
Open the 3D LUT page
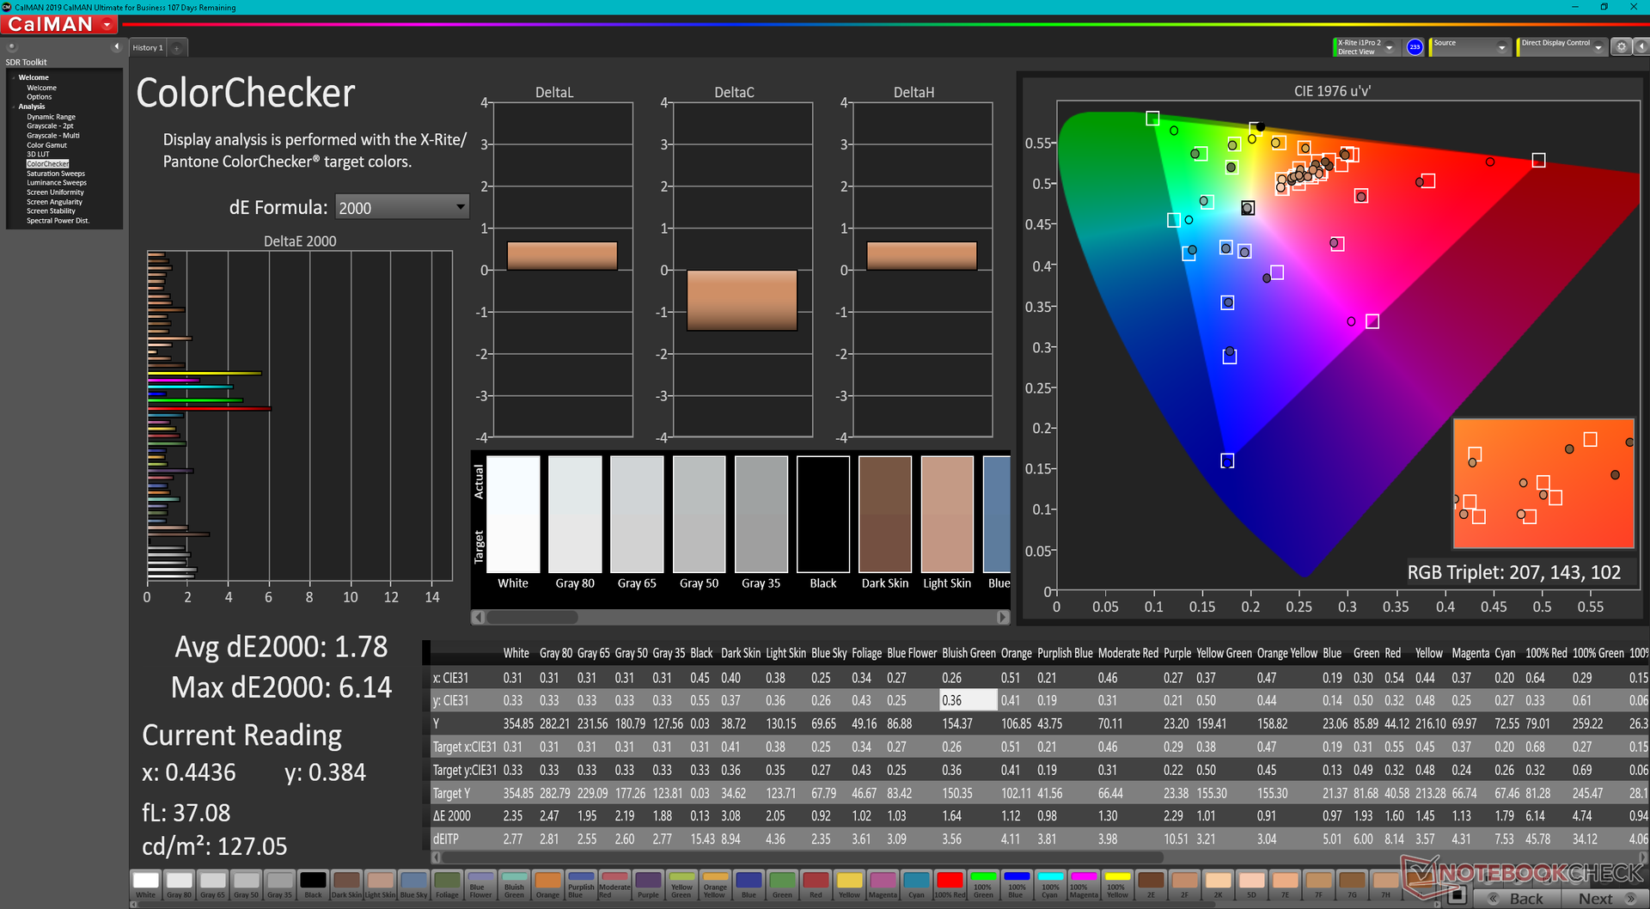38,155
